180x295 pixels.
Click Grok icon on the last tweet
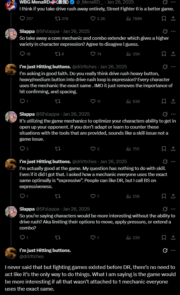165,250
